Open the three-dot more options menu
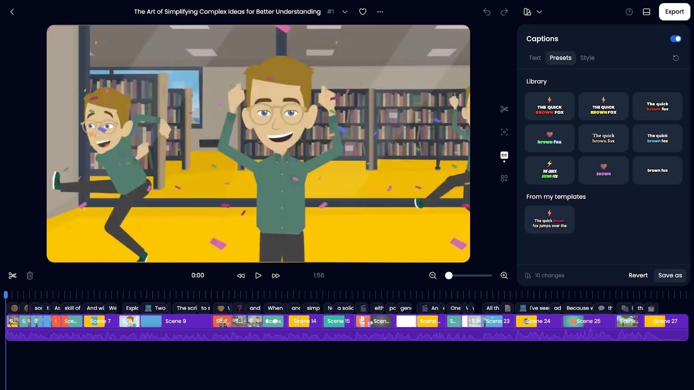Screen dimensions: 694x390 click(380, 12)
